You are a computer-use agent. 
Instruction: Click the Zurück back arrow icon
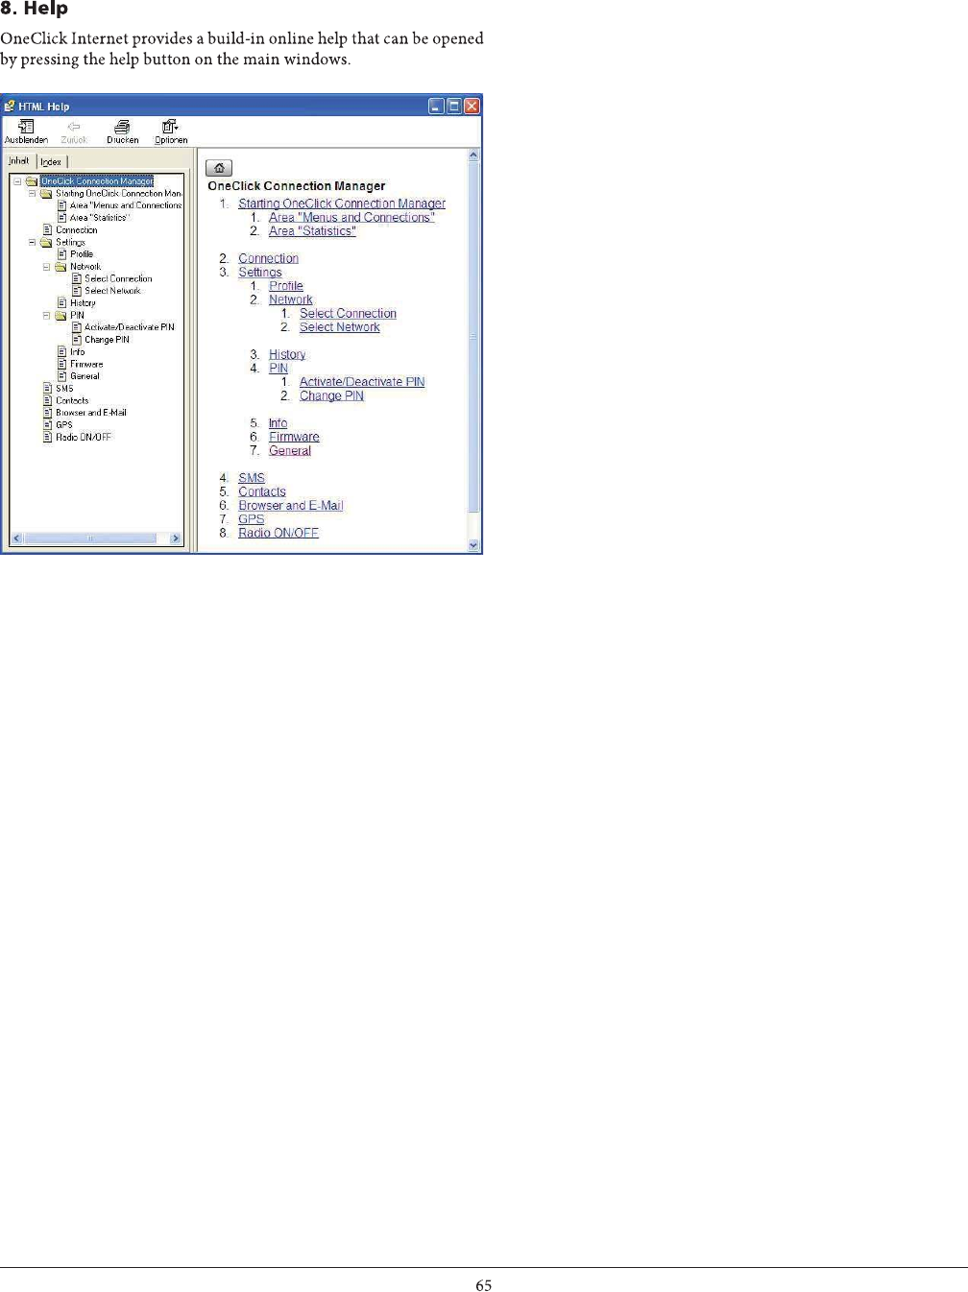74,127
